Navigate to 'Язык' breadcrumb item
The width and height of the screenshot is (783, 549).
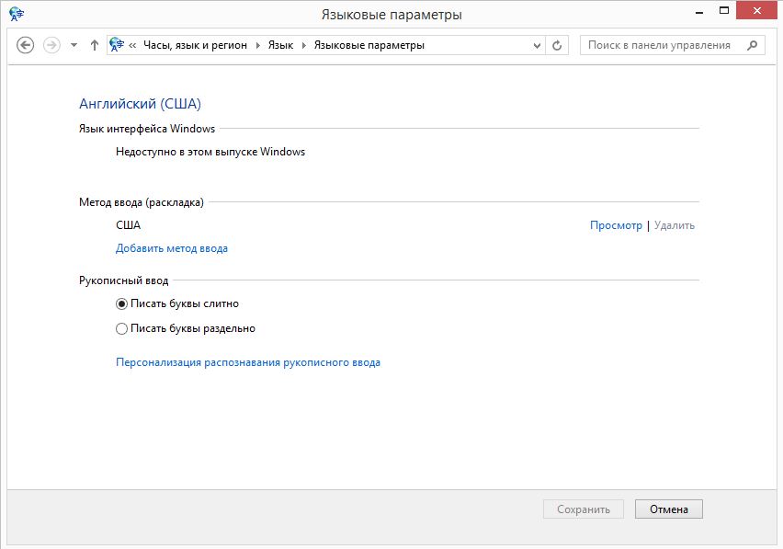(280, 45)
